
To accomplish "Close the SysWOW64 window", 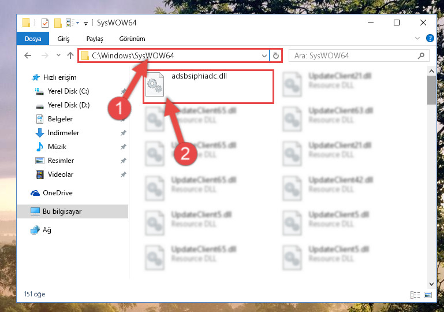I will click(423, 23).
